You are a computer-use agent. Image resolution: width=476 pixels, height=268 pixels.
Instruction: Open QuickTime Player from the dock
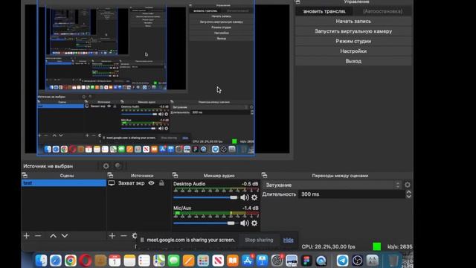[321, 261]
